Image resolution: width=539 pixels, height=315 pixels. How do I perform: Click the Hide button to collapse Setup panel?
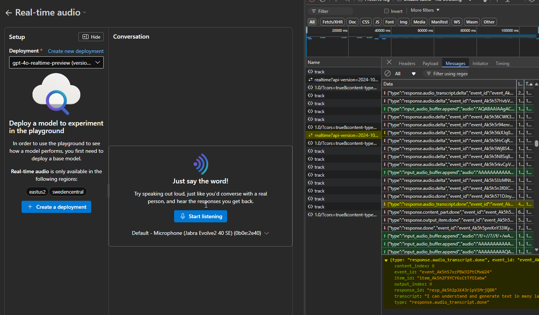[x=91, y=37]
